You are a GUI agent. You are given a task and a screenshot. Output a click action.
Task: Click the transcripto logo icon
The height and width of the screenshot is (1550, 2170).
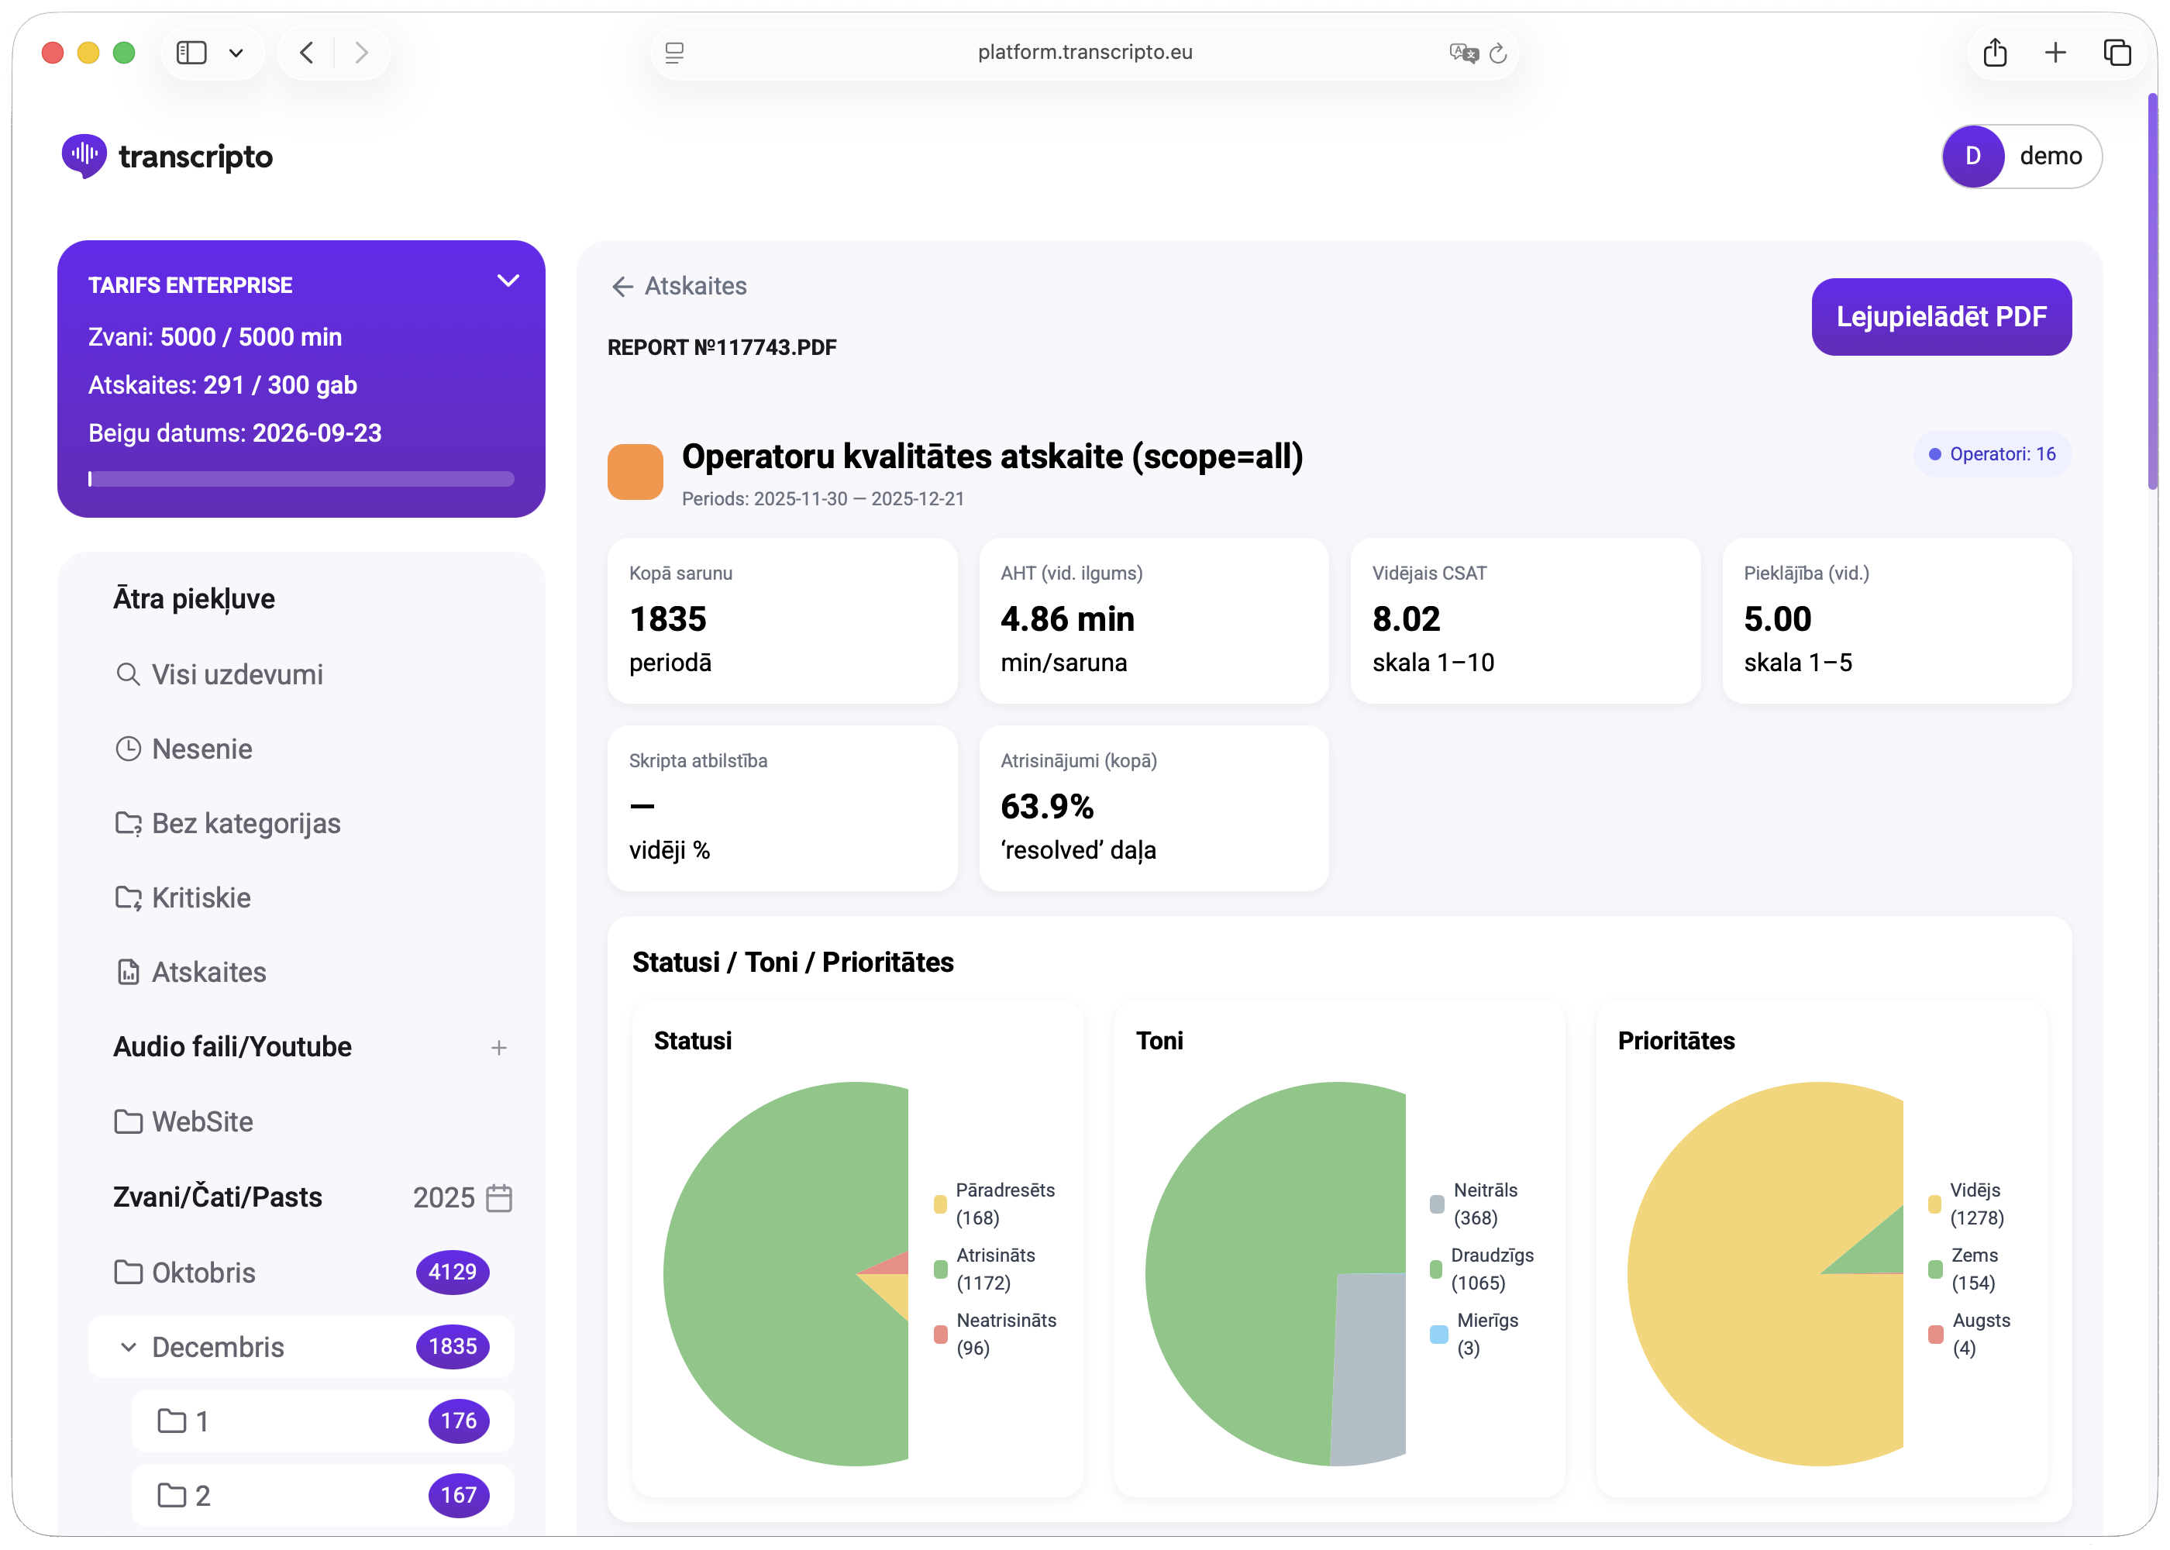[x=84, y=156]
